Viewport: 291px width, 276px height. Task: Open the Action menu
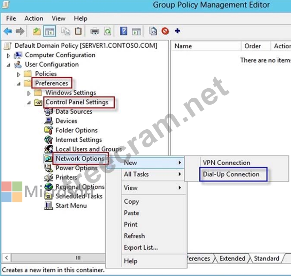[x=34, y=18]
